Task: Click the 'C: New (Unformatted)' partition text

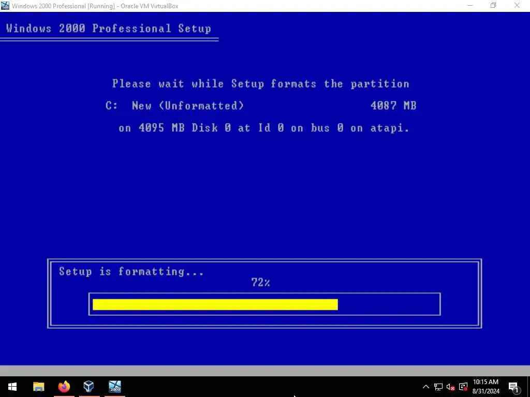Action: pos(174,105)
